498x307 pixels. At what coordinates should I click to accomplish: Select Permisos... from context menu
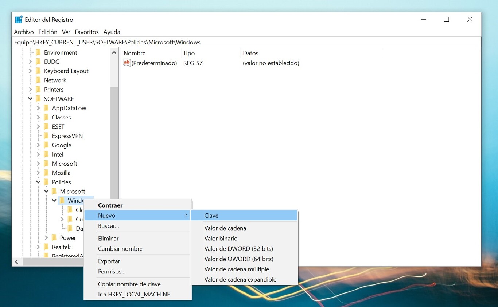(x=112, y=271)
